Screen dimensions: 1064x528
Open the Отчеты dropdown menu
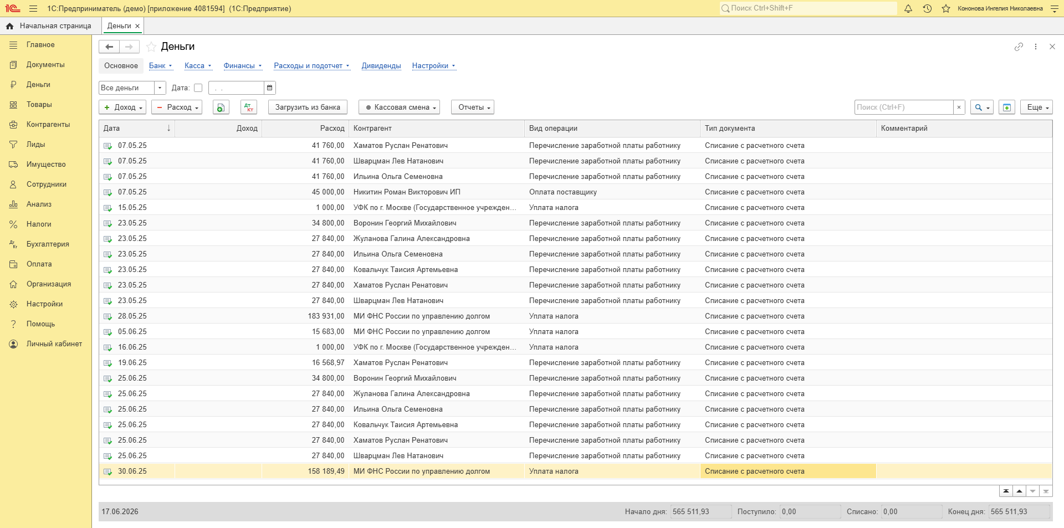click(x=473, y=107)
